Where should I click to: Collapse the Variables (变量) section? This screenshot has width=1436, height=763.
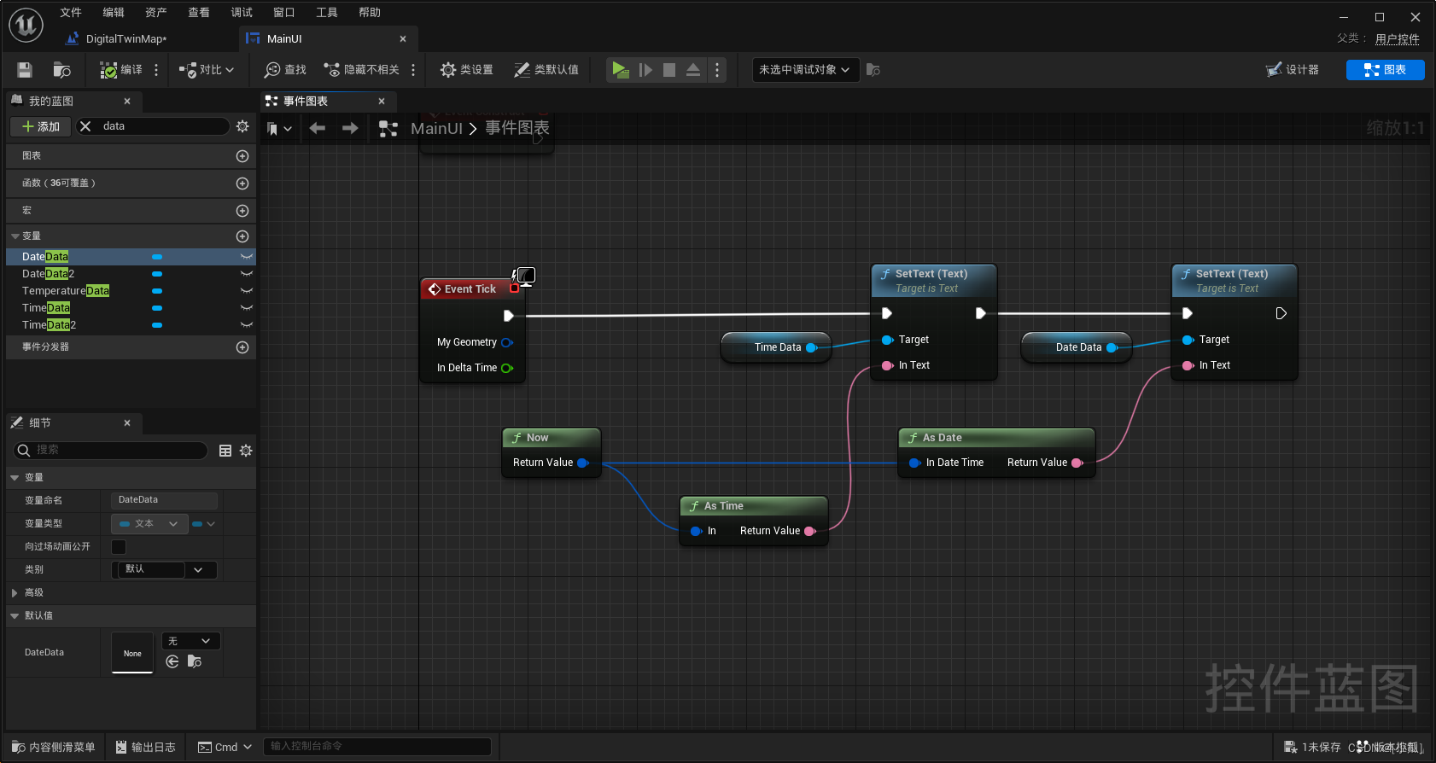(x=15, y=236)
